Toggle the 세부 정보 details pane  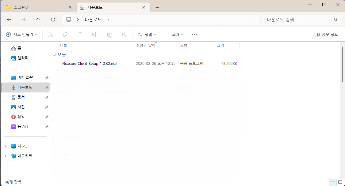click(326, 35)
